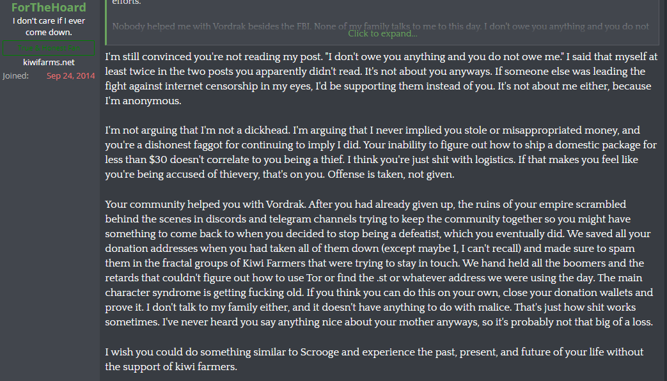Image resolution: width=667 pixels, height=381 pixels.
Task: Click the word "efforts." in the quote
Action: [127, 2]
